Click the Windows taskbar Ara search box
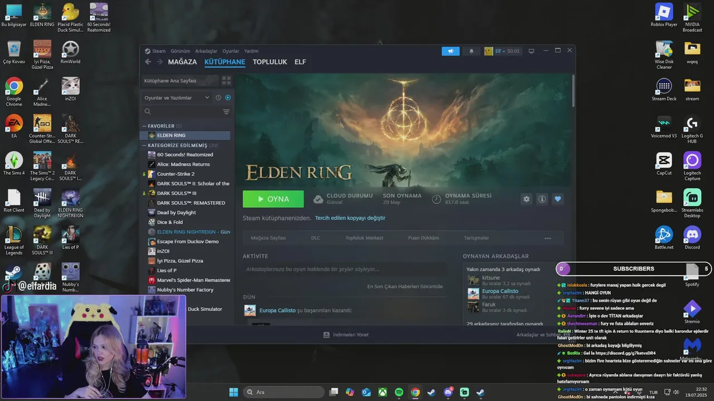714x401 pixels. point(283,392)
